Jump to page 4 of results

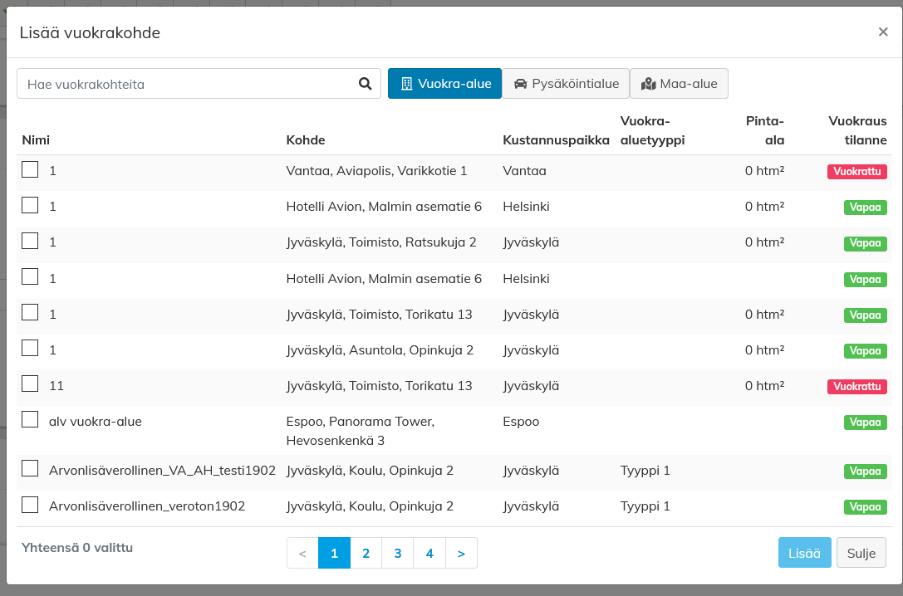pyautogui.click(x=429, y=553)
